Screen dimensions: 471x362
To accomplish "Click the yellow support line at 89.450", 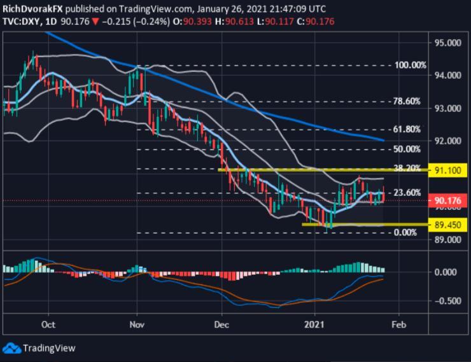I will 365,225.
